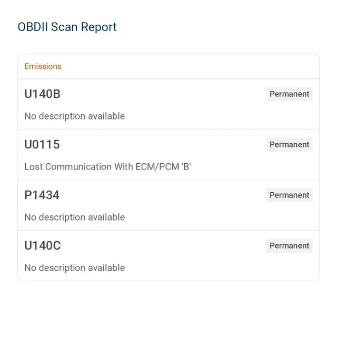The image size is (337, 337).
Task: Tap the Permanent badge beside U140C
Action: [x=289, y=245]
